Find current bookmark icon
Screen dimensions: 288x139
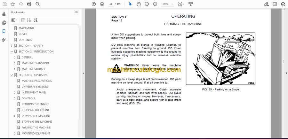(x=36, y=20)
